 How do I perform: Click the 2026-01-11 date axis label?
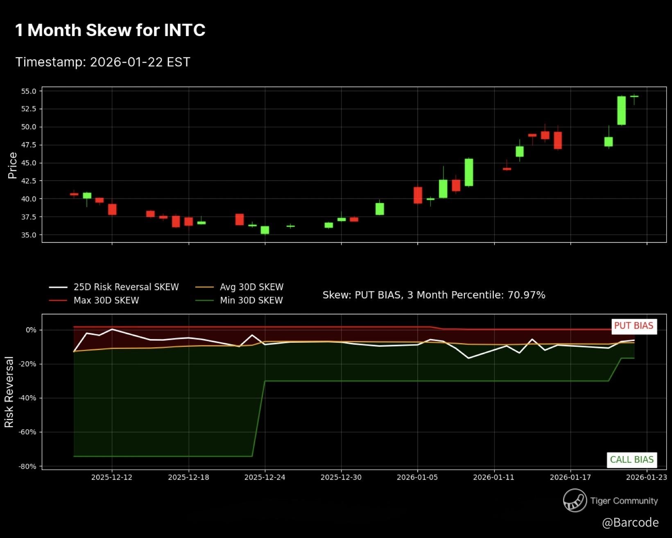[494, 477]
